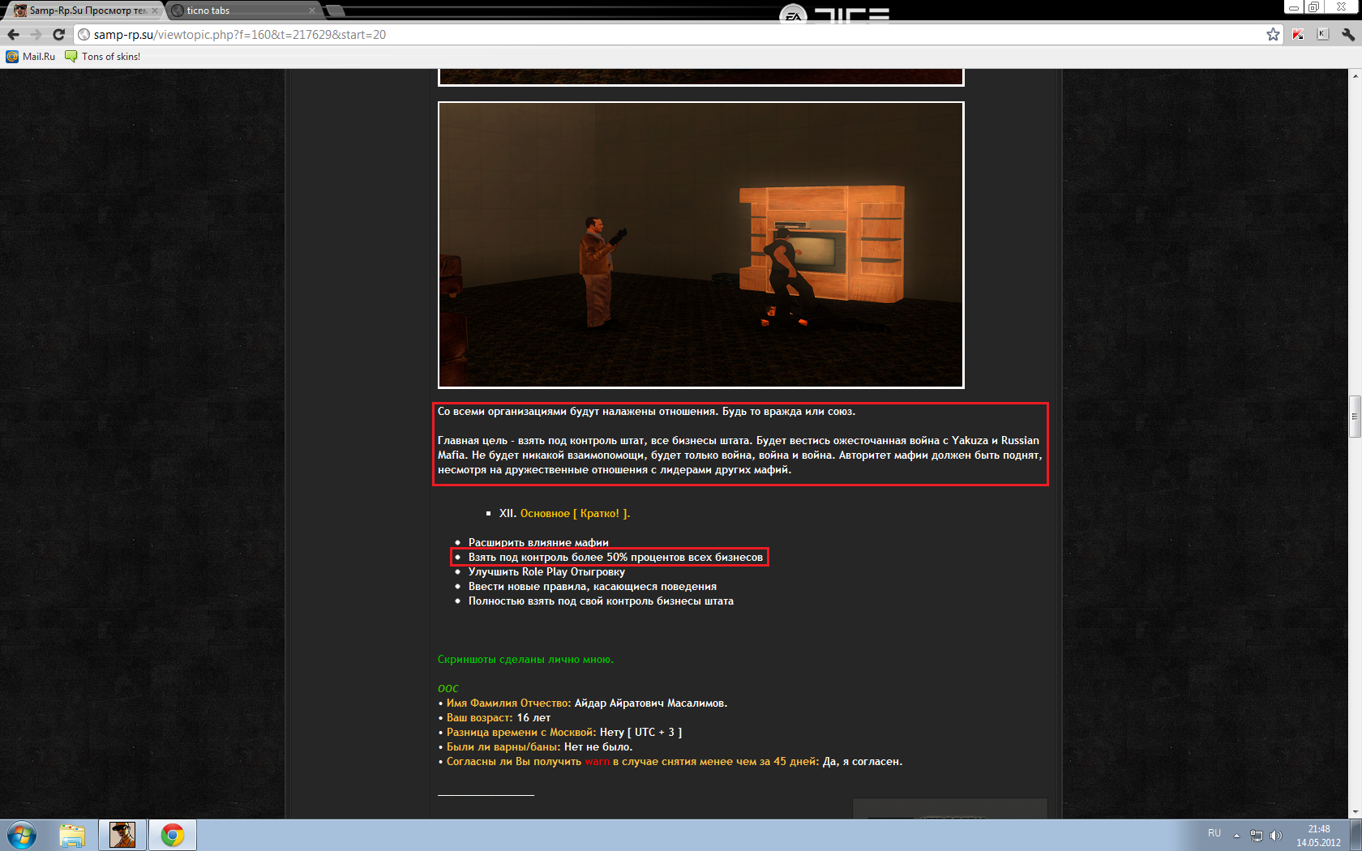Open the Kaspersky red K extension

(x=1298, y=34)
